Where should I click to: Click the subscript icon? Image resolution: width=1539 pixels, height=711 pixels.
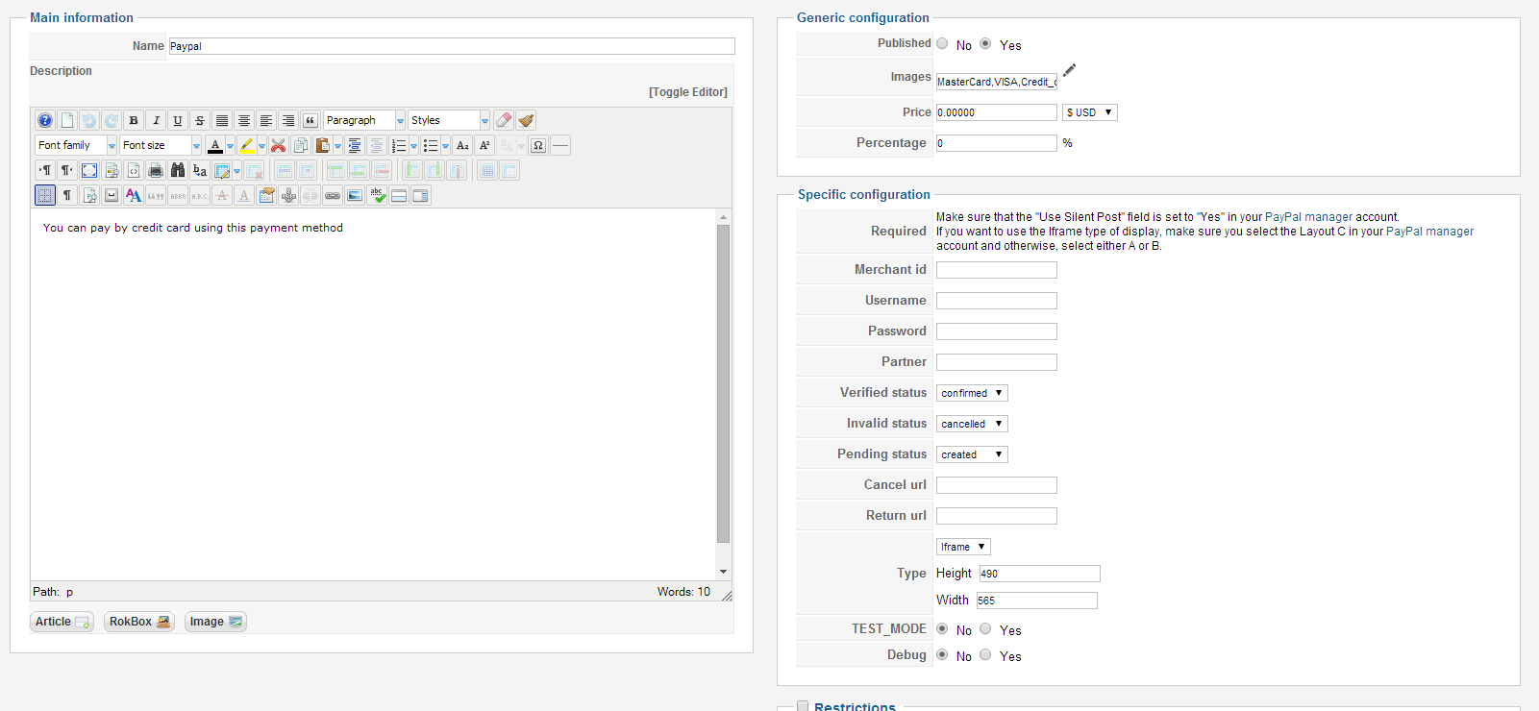[x=462, y=145]
